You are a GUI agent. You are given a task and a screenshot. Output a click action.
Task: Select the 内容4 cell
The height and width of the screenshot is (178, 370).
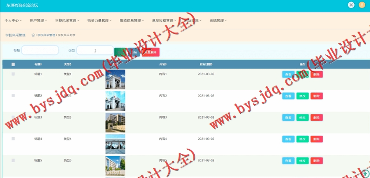(x=163, y=139)
